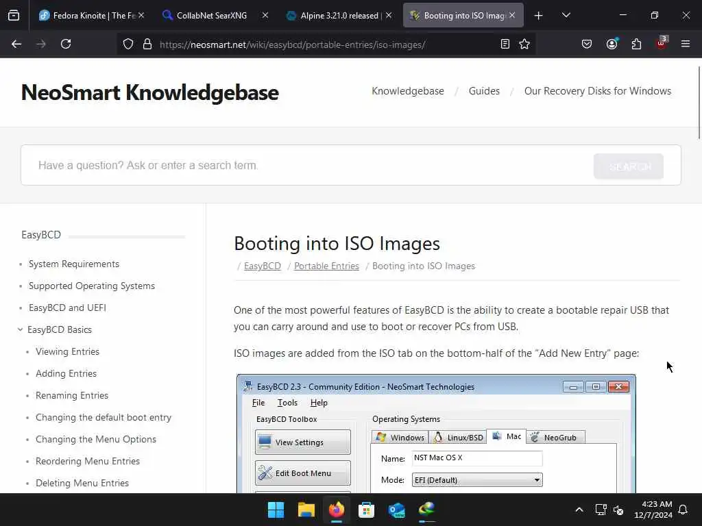Open Changing the default boot entry
The height and width of the screenshot is (526, 702).
(104, 417)
